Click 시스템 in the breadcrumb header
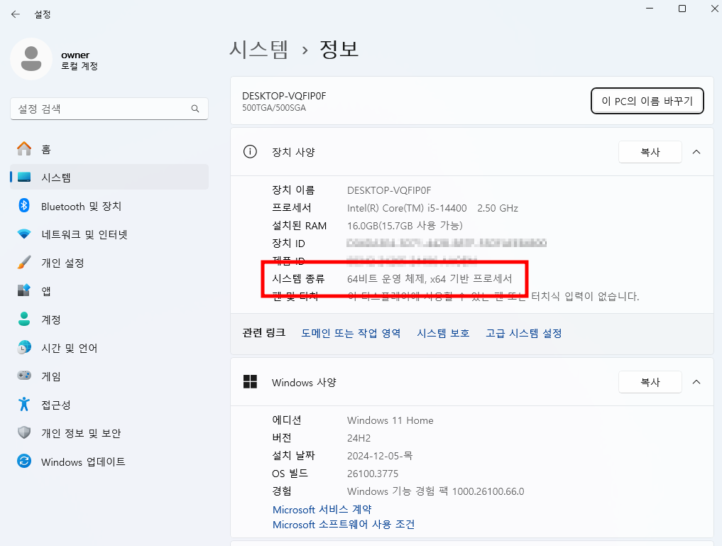722x546 pixels. 259,49
